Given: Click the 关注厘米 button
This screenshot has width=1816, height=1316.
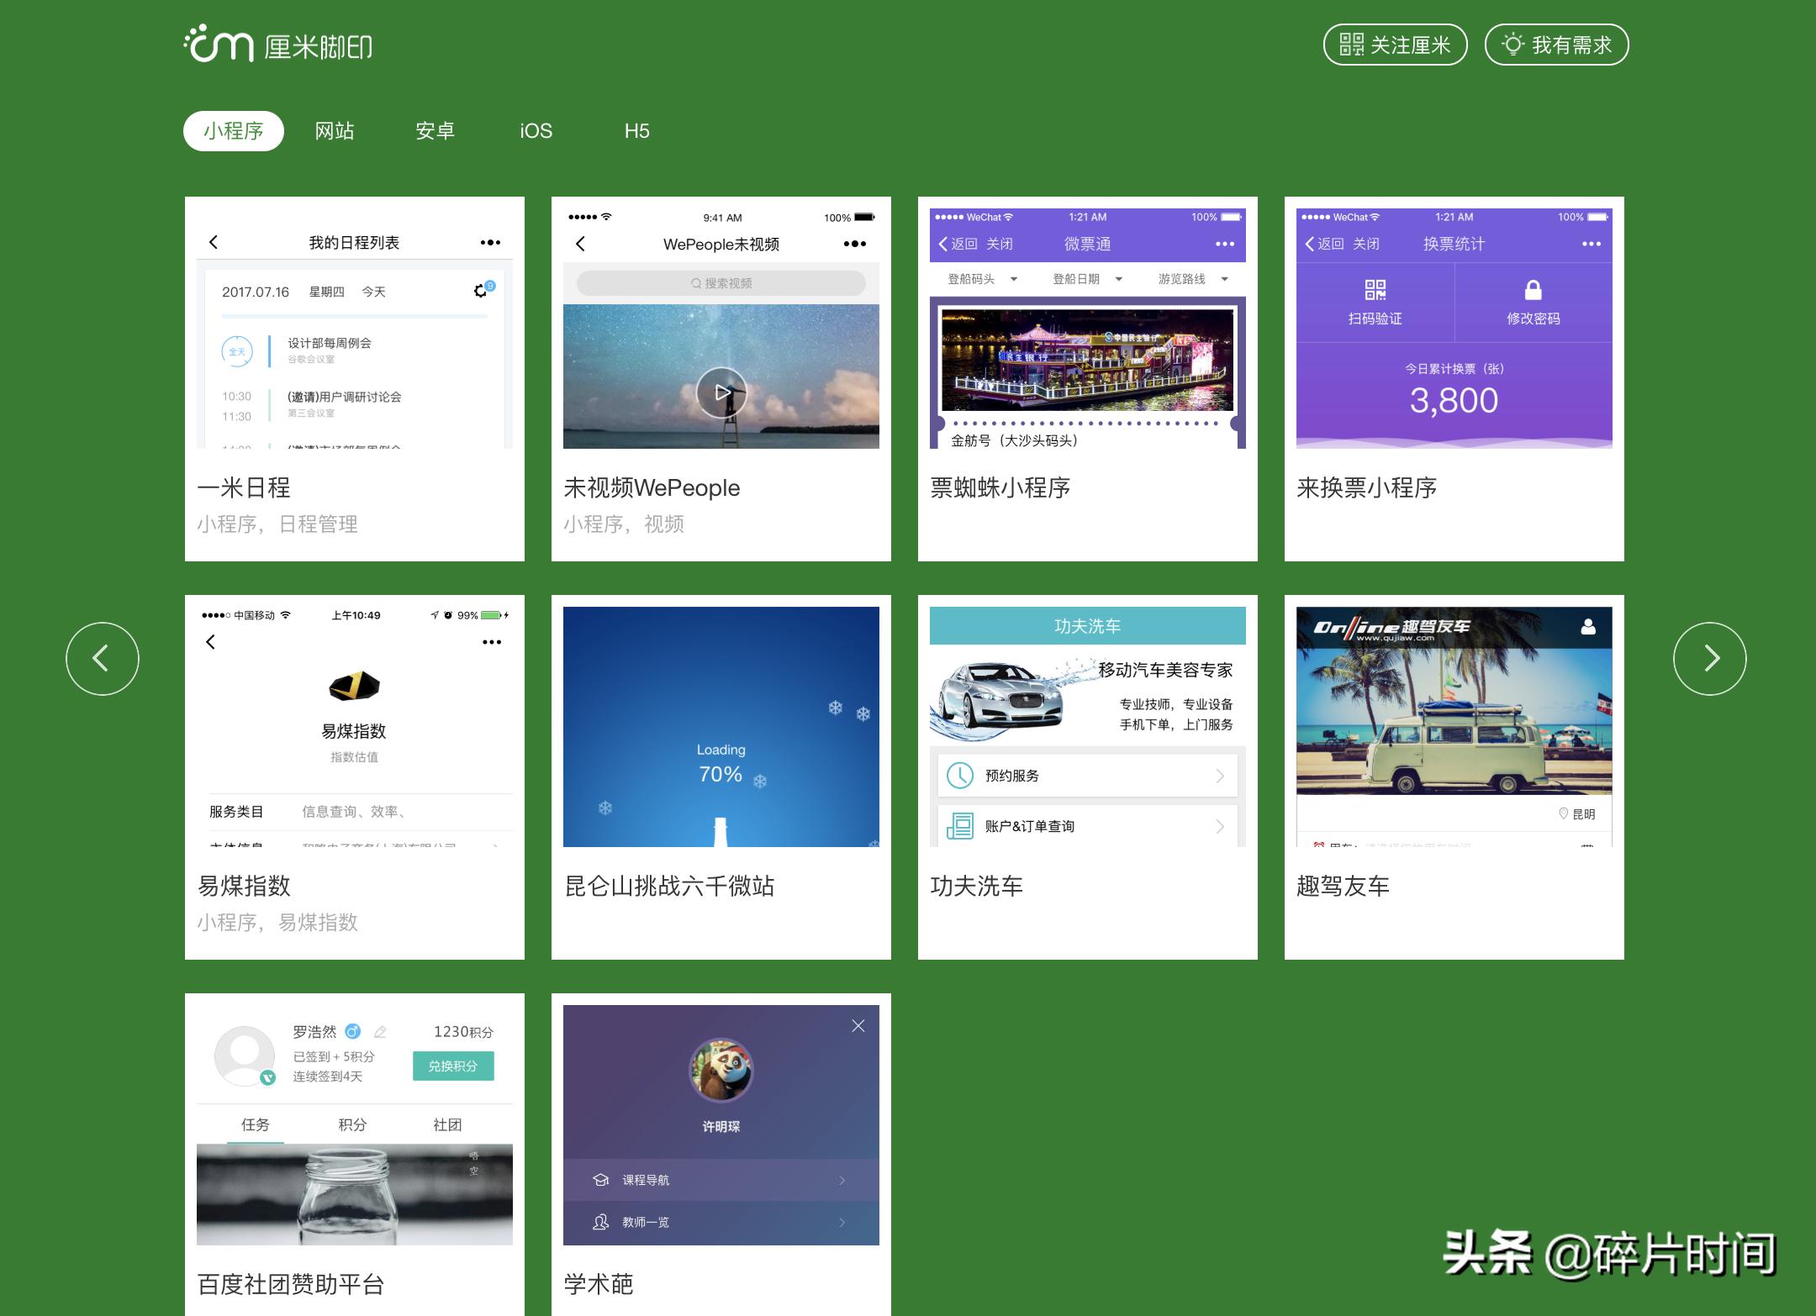Looking at the screenshot, I should coord(1395,45).
